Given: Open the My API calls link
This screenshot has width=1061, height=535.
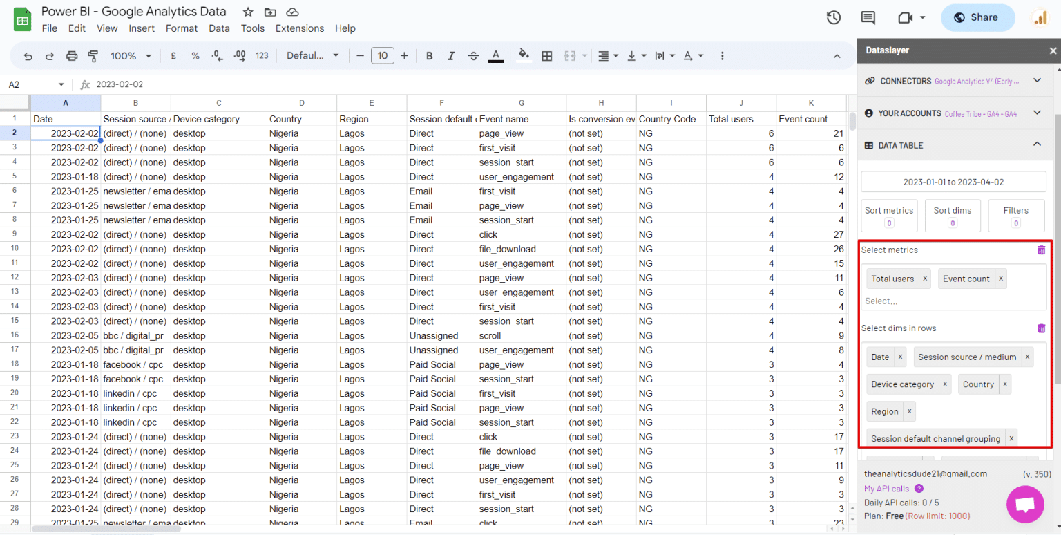Looking at the screenshot, I should pos(886,488).
